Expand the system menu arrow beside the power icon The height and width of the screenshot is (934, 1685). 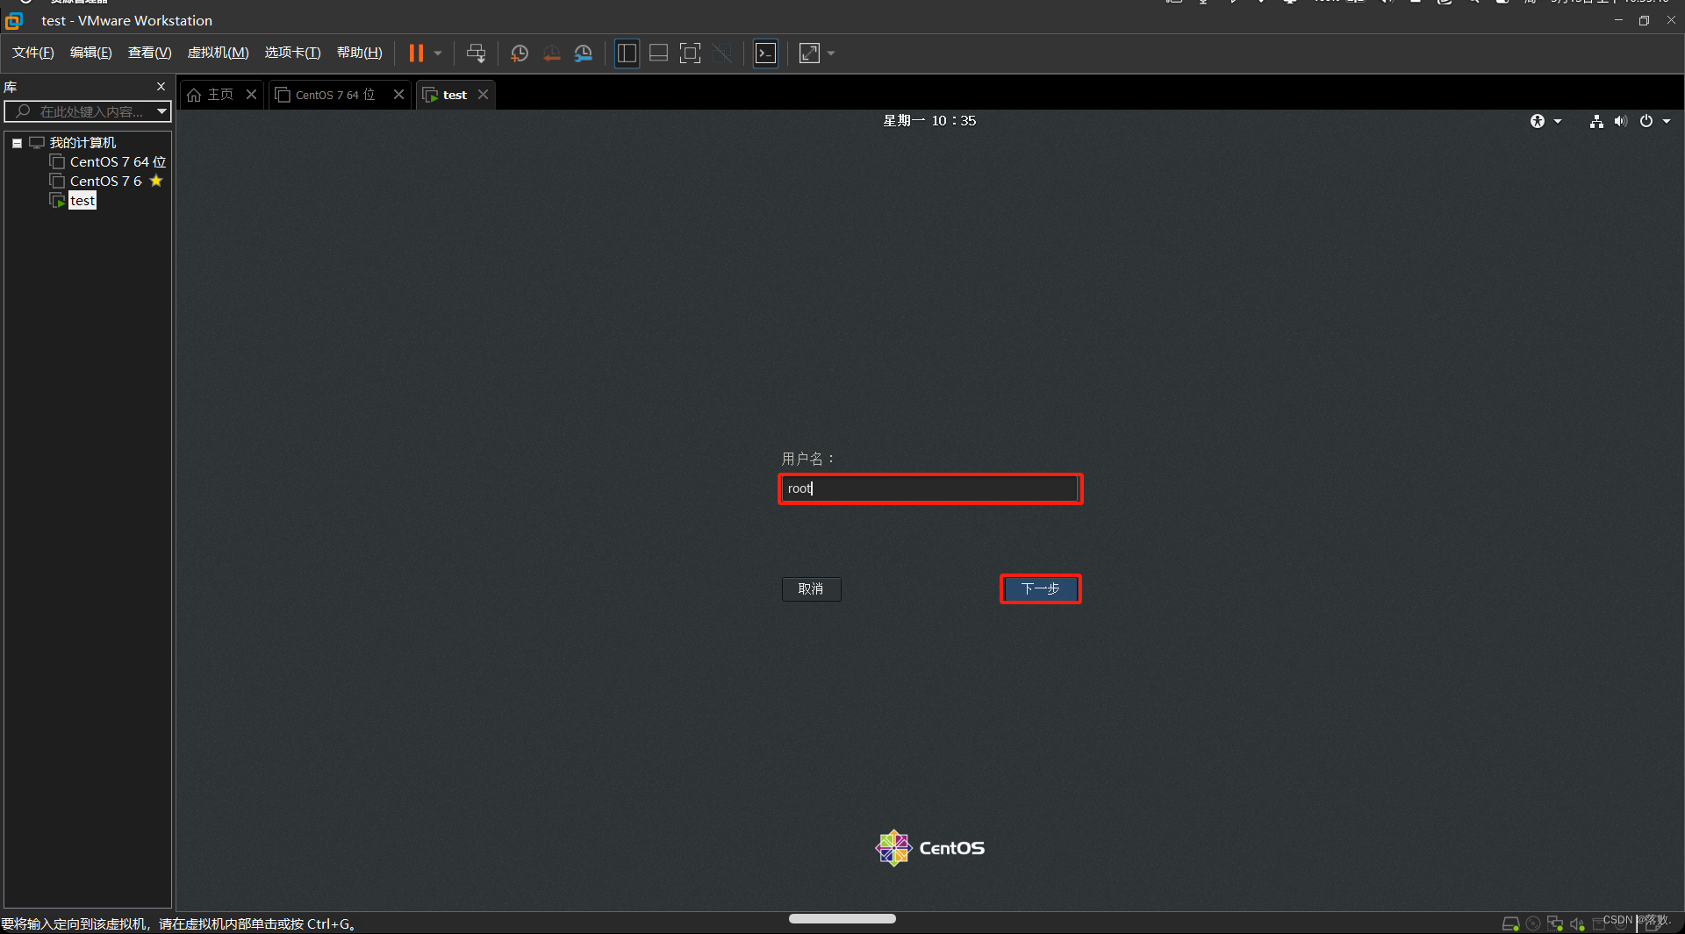click(x=1667, y=121)
